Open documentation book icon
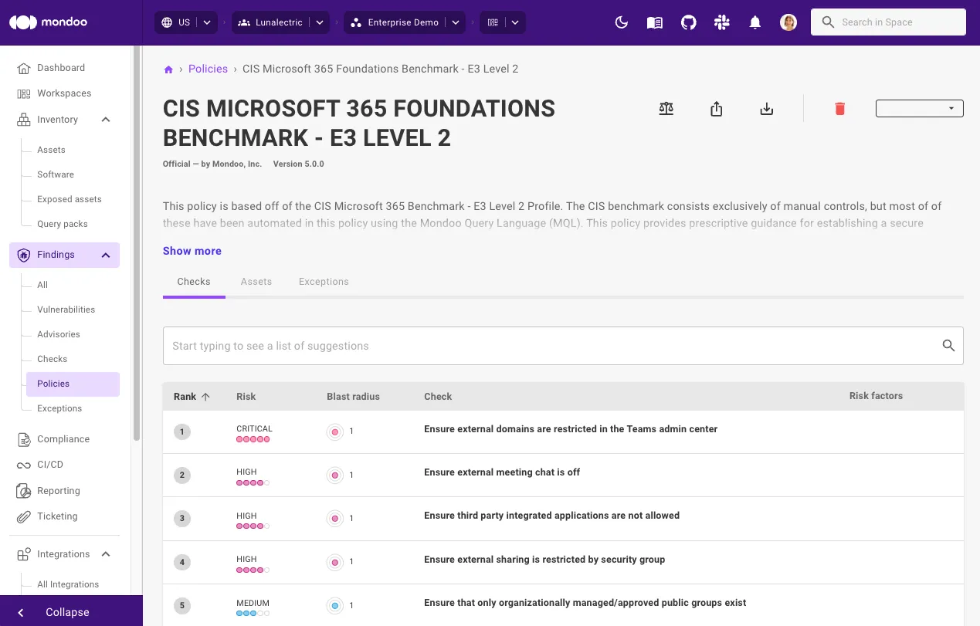 click(655, 22)
